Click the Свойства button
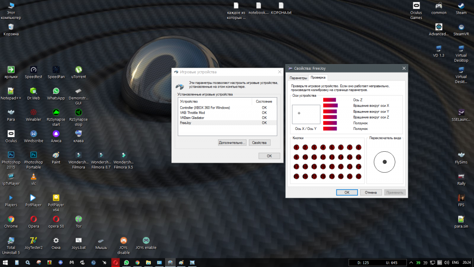The height and width of the screenshot is (267, 474). tap(259, 142)
